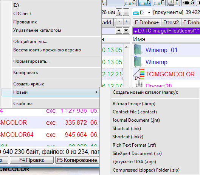Select TCIMGCMCOLOR file icon
Image resolution: width=200 pixels, height=175 pixels.
point(139,74)
